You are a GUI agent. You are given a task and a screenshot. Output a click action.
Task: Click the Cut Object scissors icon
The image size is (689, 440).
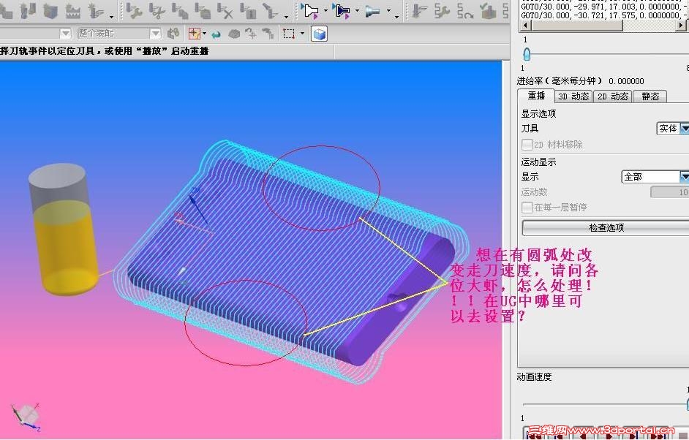157,10
